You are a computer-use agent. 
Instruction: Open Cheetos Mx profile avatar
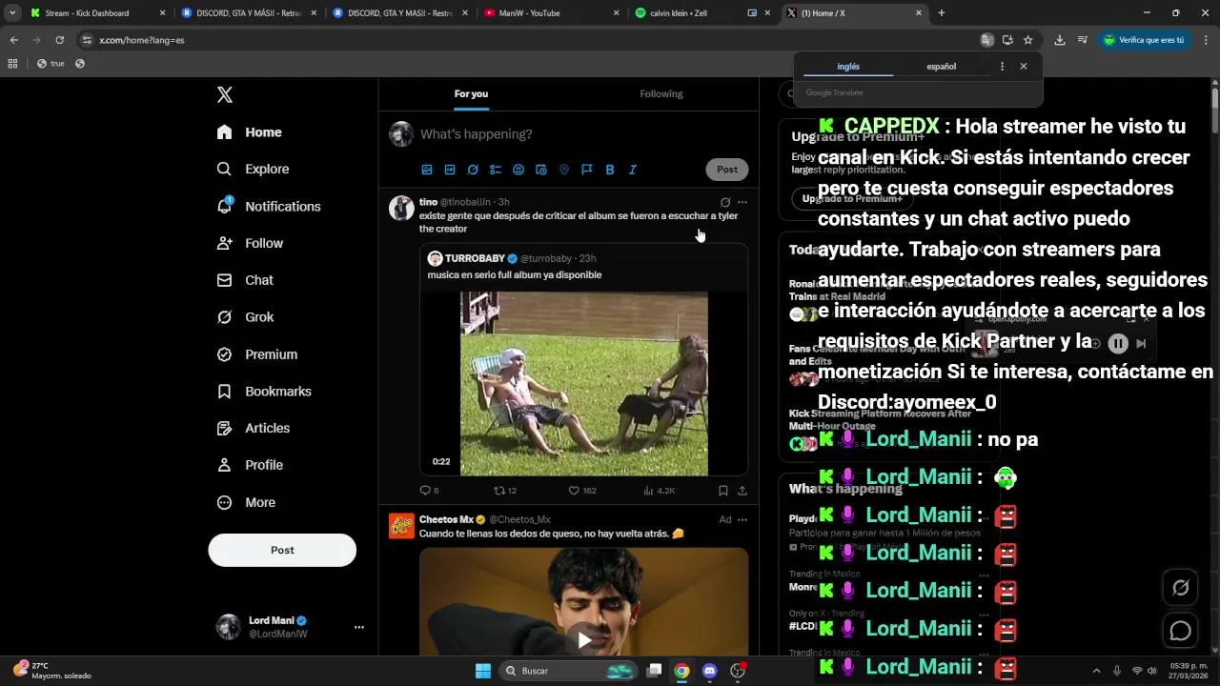tap(401, 526)
